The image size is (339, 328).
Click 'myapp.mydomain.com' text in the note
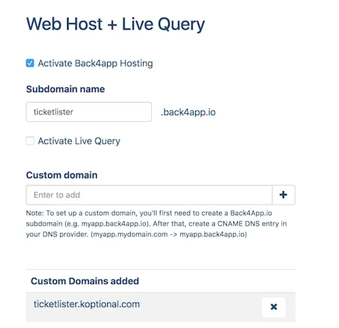coord(130,234)
